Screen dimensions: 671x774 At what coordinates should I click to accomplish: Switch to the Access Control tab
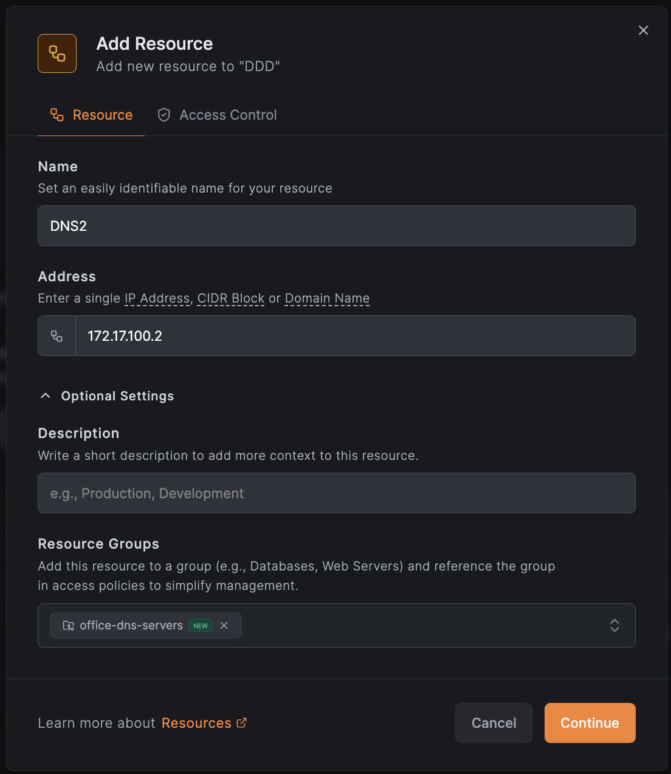[228, 115]
